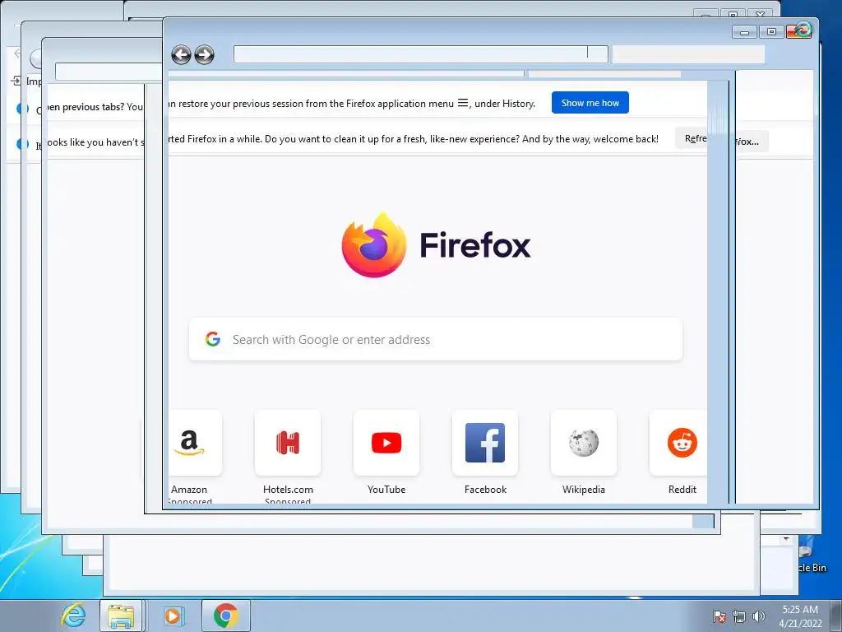The image size is (842, 632).
Task: Click the 'Hotels.com' label text
Action: [288, 490]
